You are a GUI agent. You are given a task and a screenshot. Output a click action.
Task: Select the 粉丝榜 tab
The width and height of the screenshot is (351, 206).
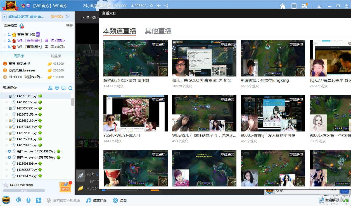tap(56, 56)
